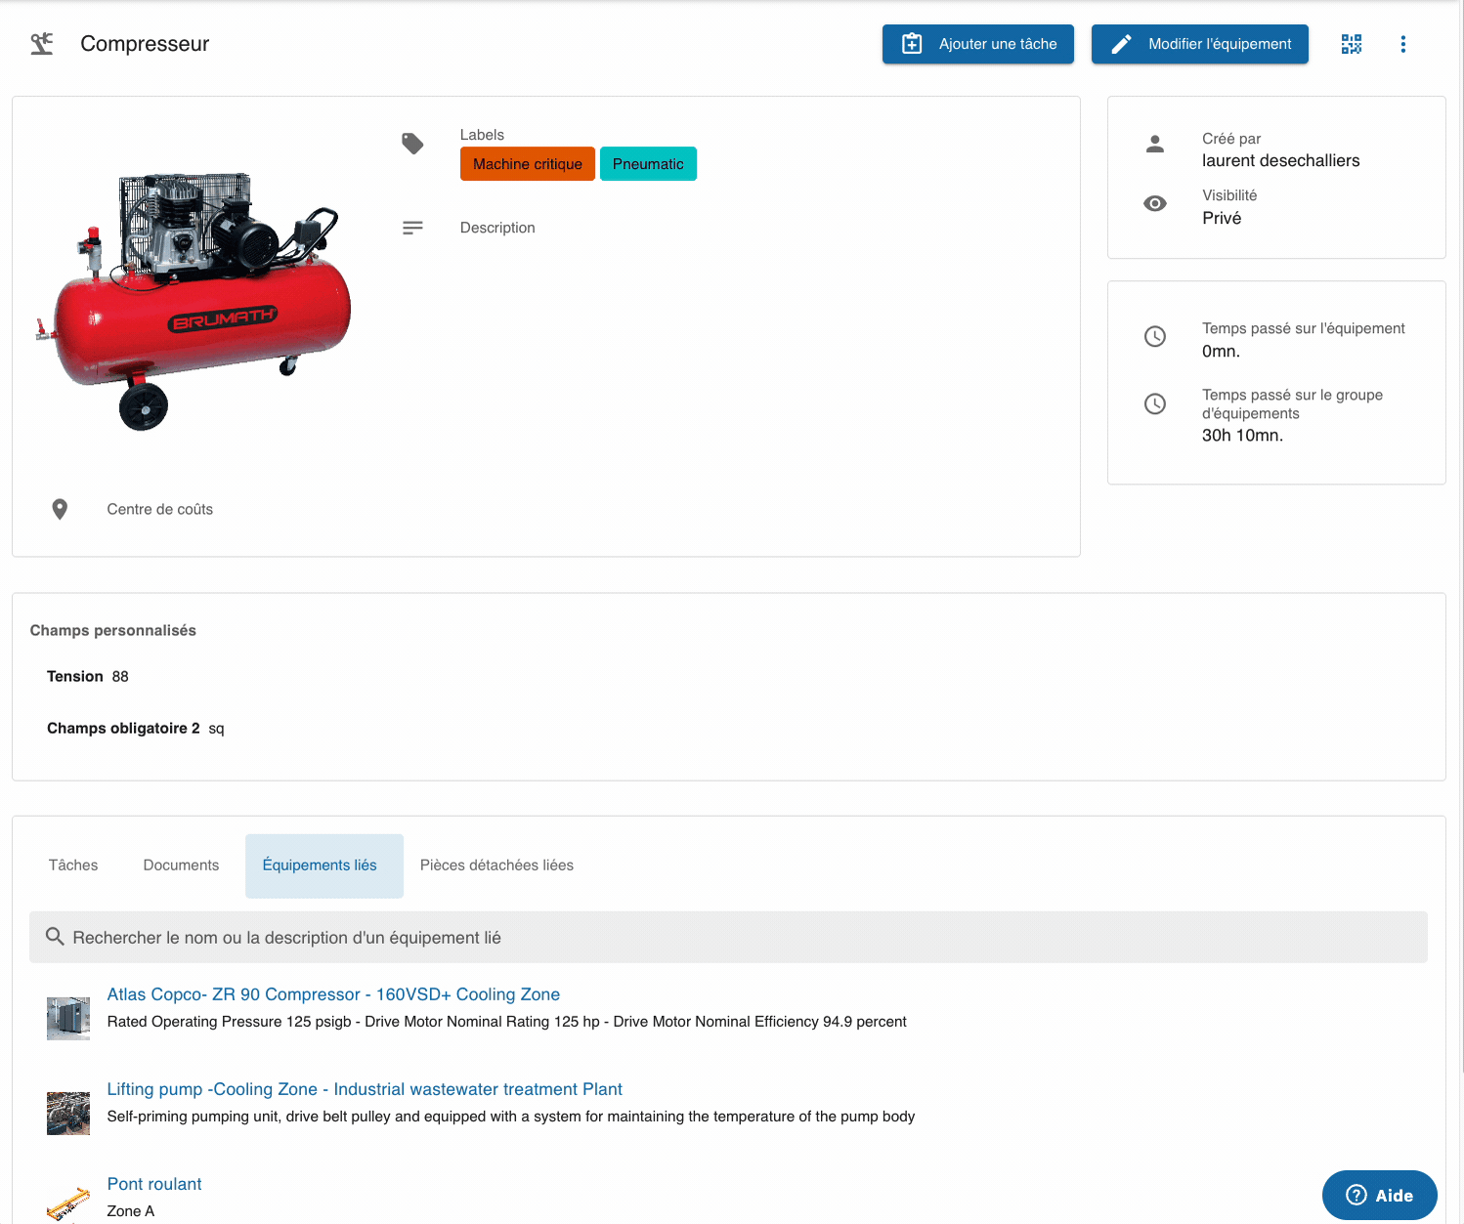Click the linked equipment search field
Viewport: 1464px width, 1224px height.
[728, 938]
